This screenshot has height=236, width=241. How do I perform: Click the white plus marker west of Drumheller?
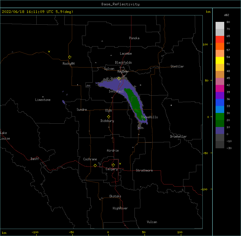pyautogui.click(x=171, y=105)
